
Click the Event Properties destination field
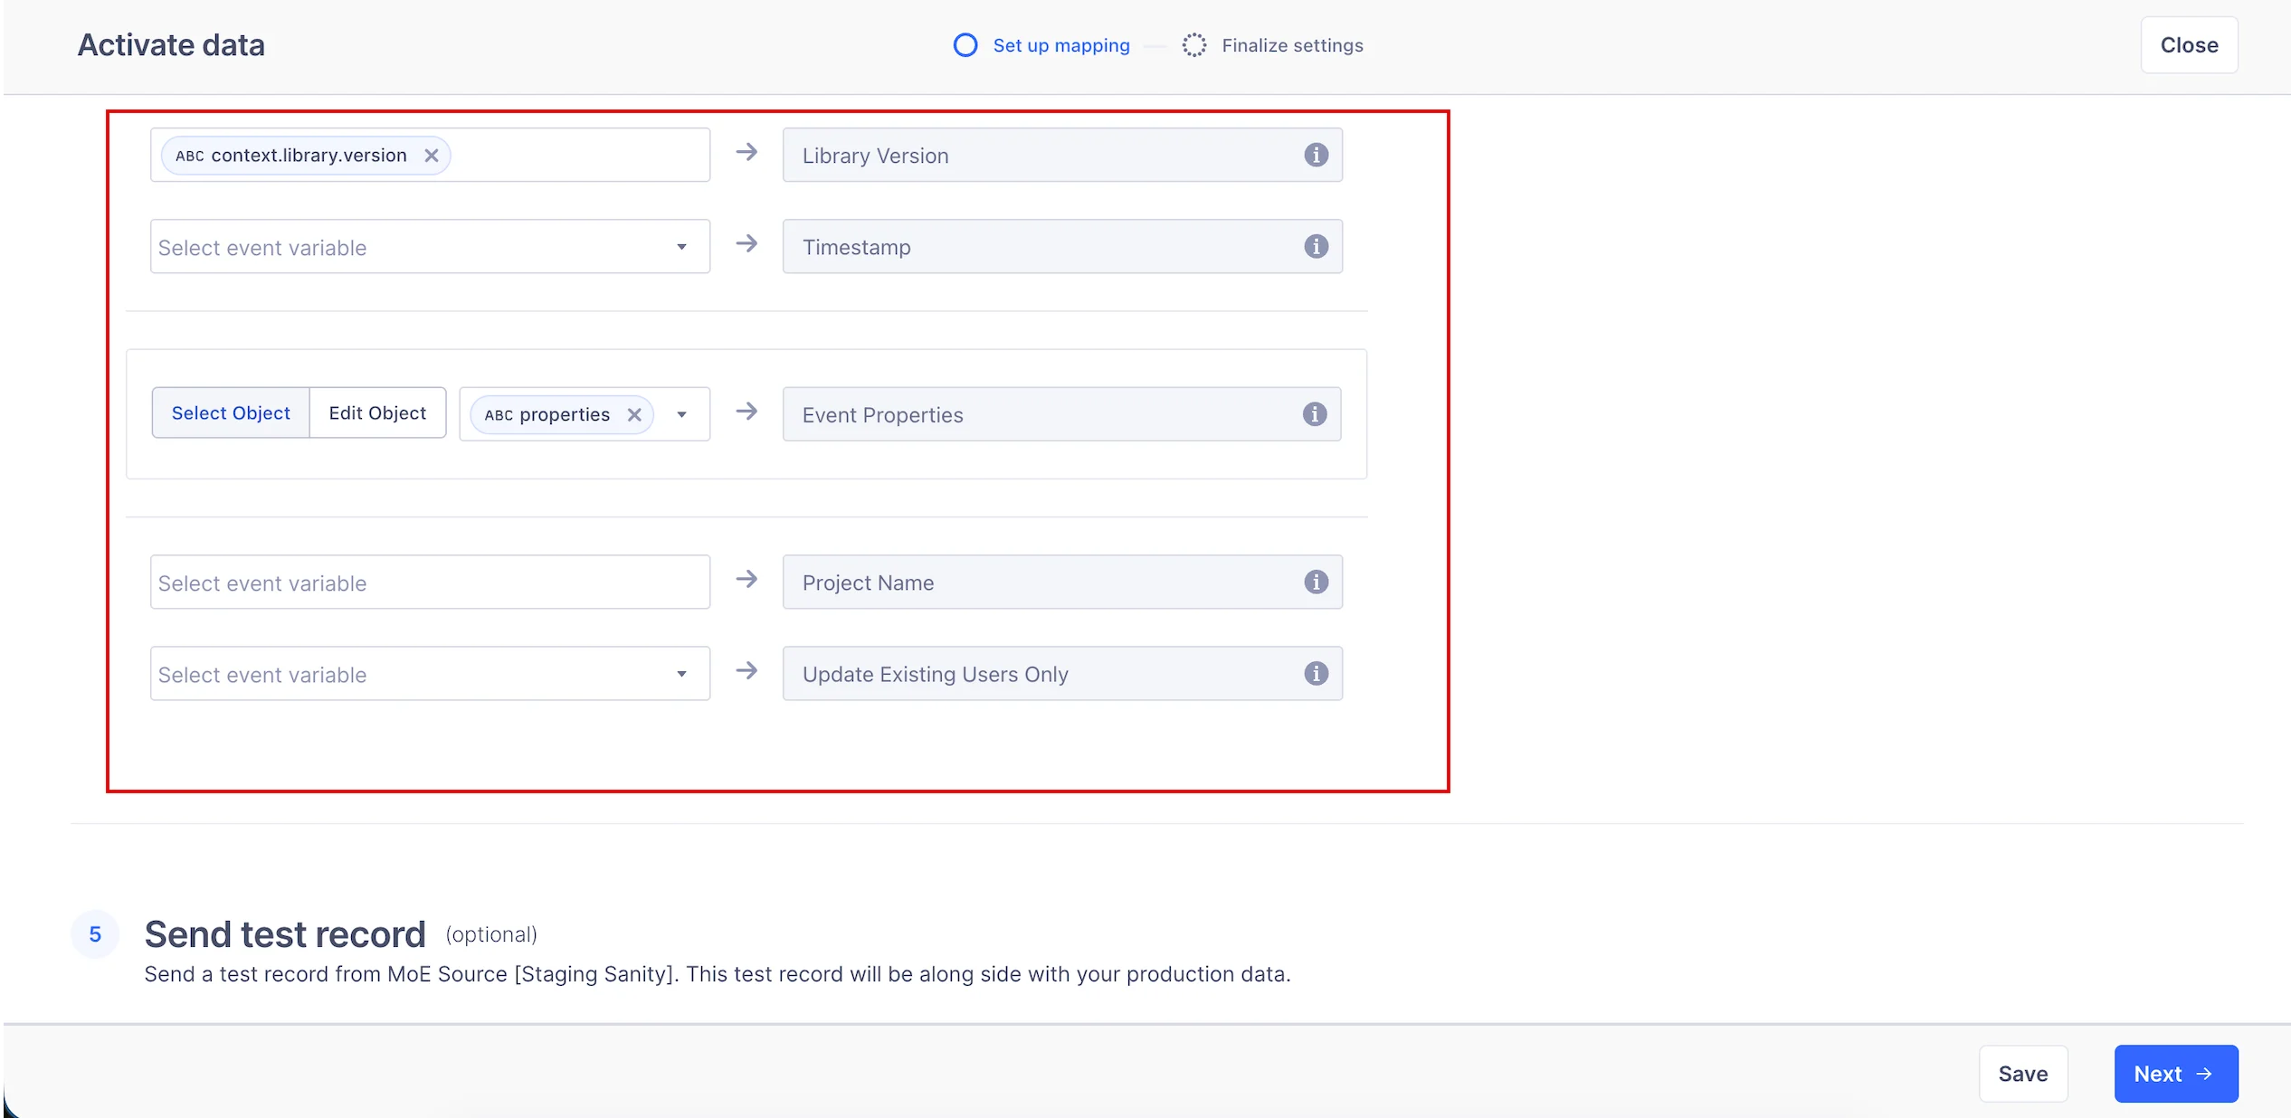1061,414
